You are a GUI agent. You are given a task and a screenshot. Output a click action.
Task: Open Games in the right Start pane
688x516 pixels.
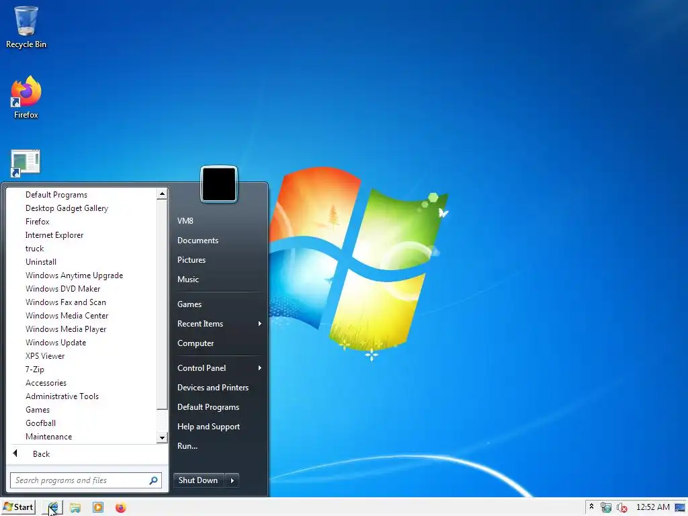click(x=189, y=304)
